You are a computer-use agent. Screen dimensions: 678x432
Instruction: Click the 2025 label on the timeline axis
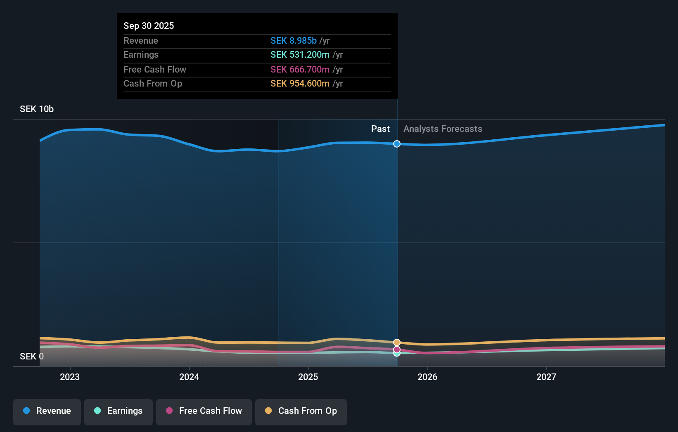click(308, 376)
